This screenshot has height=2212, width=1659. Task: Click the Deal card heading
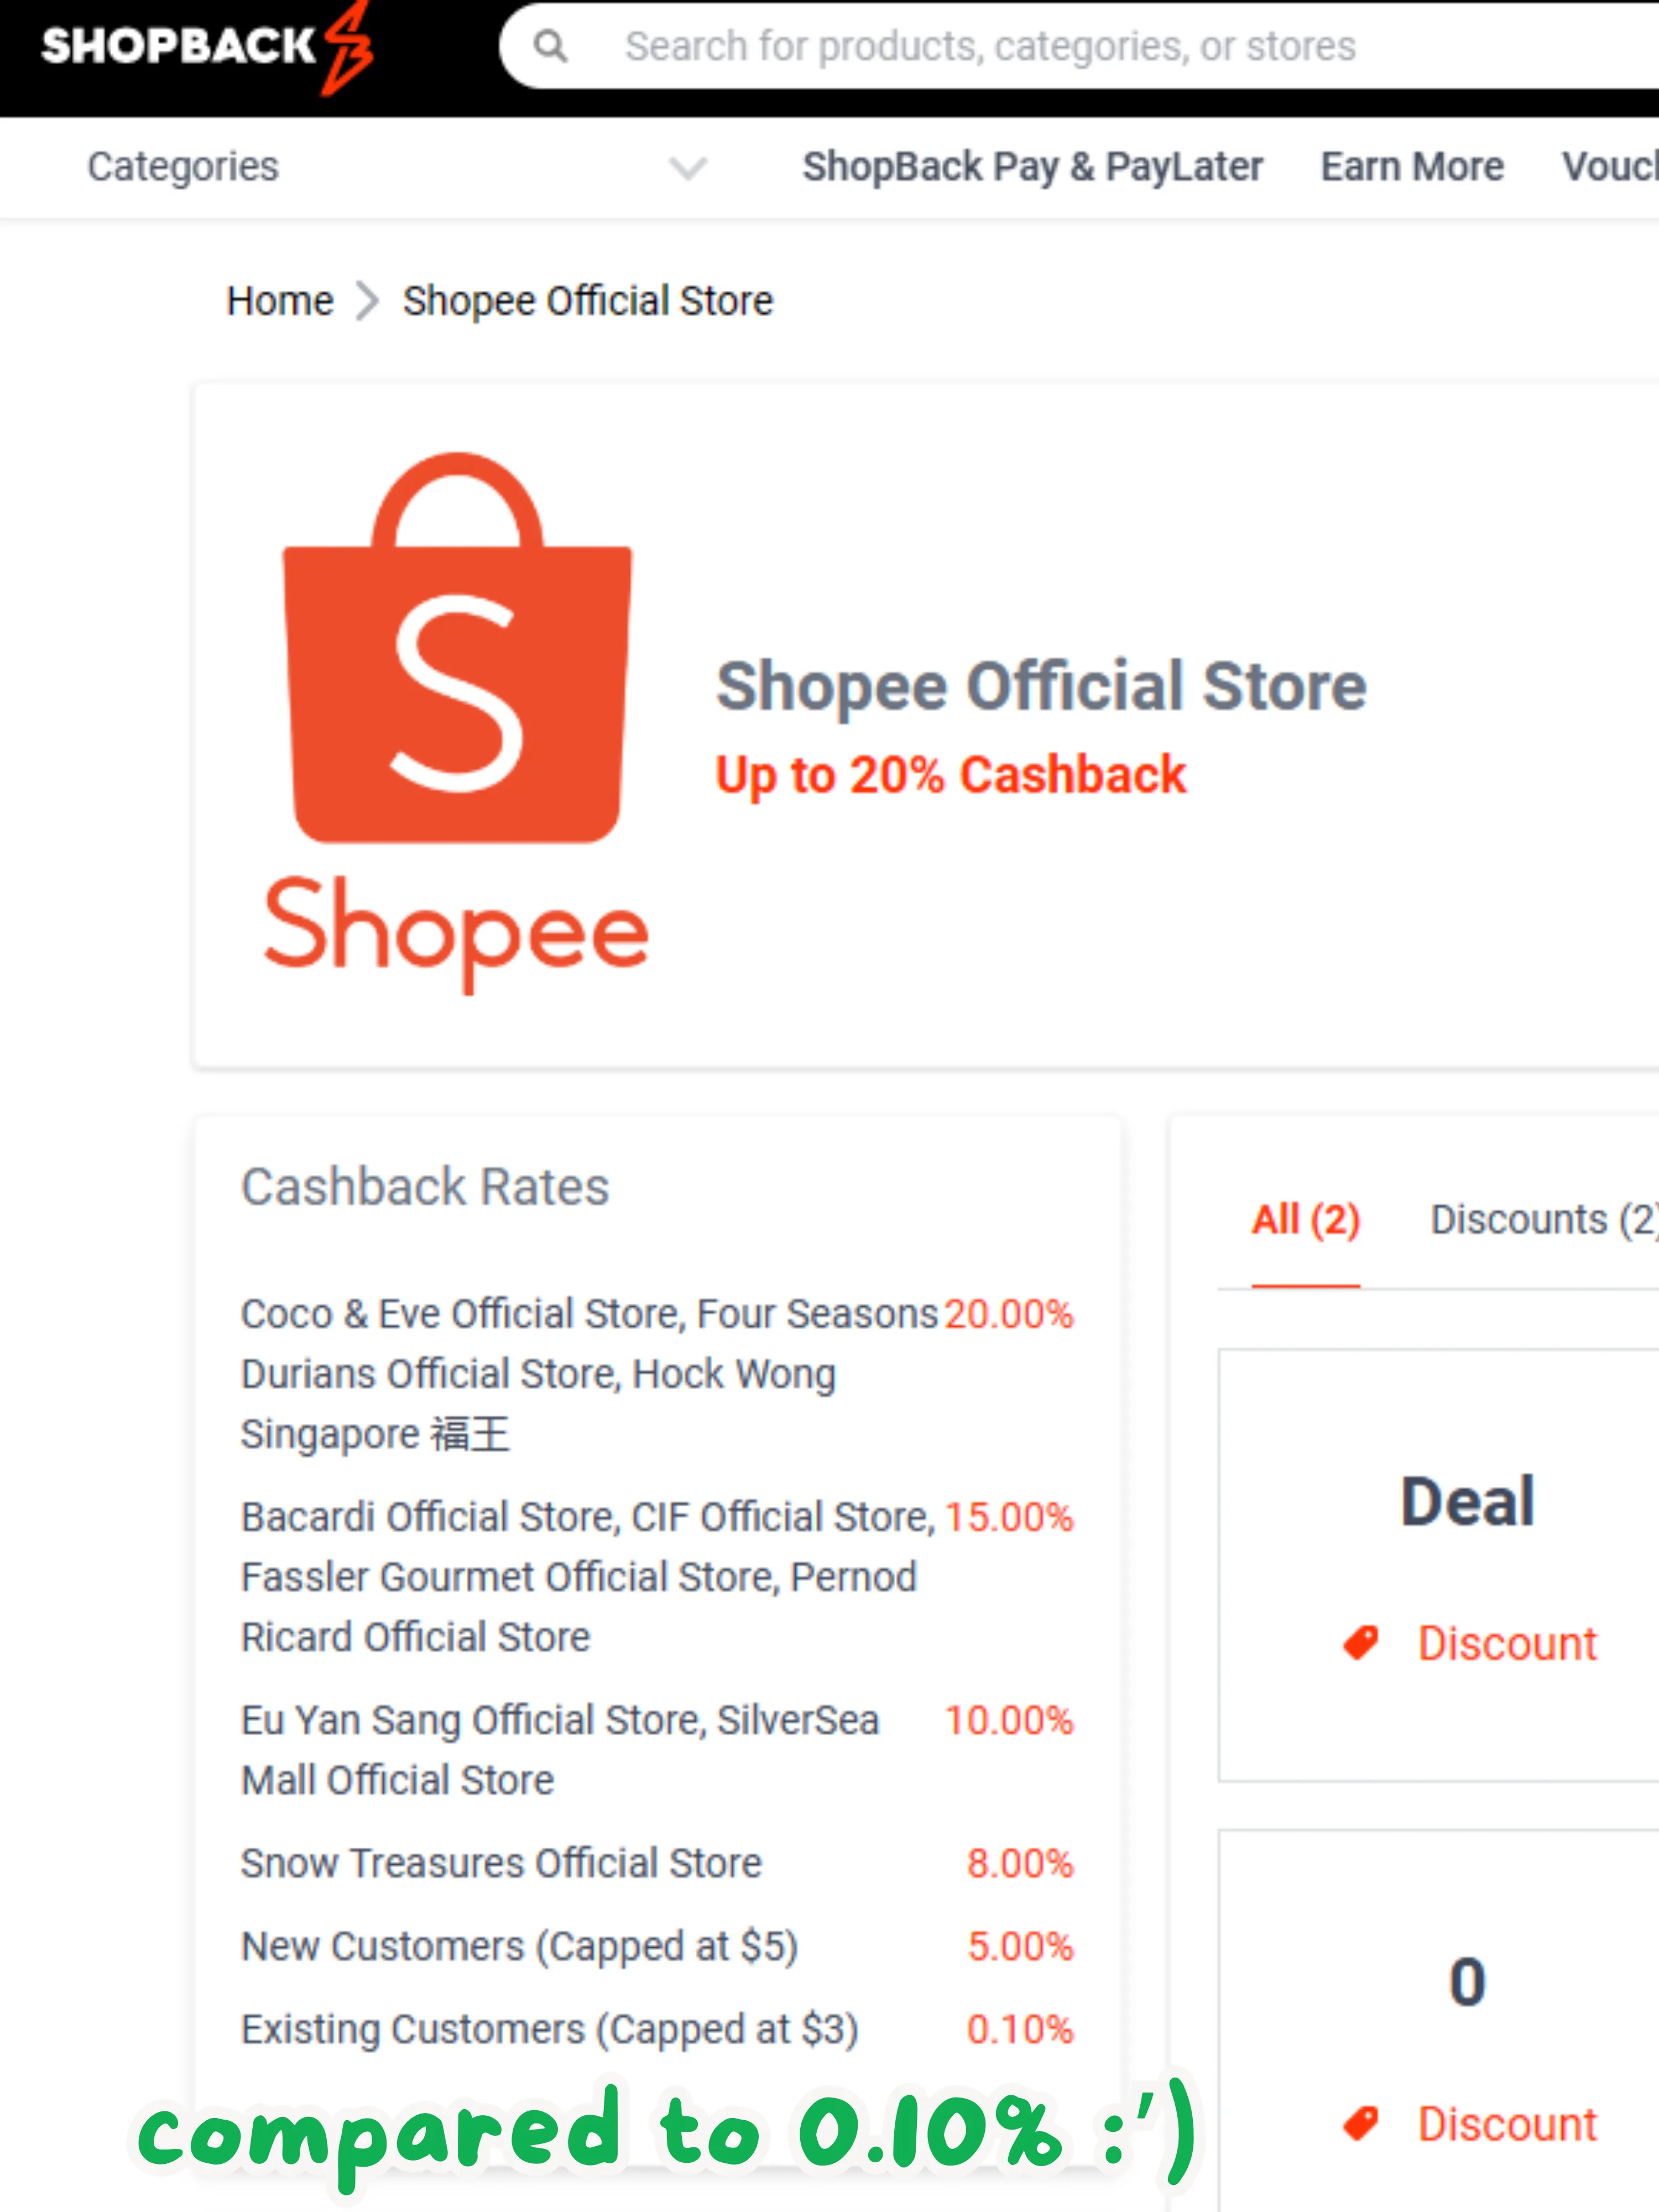[x=1467, y=1501]
